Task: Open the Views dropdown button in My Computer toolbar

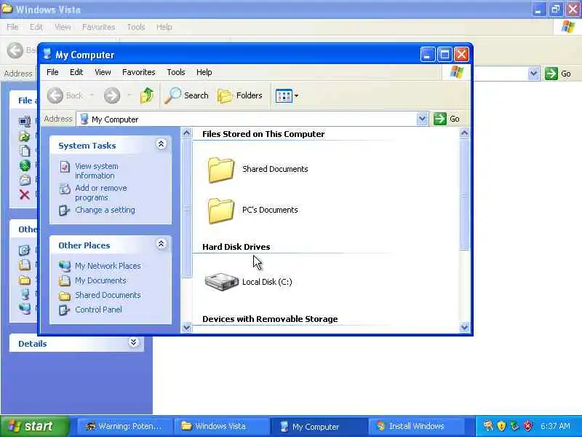Action: click(287, 95)
